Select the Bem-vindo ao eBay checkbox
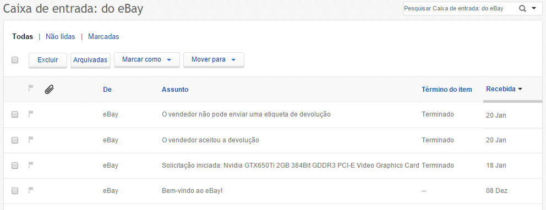This screenshot has width=546, height=210. click(x=15, y=191)
